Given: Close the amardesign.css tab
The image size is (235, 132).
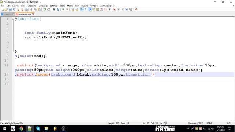Looking at the screenshot, I should (33, 14).
